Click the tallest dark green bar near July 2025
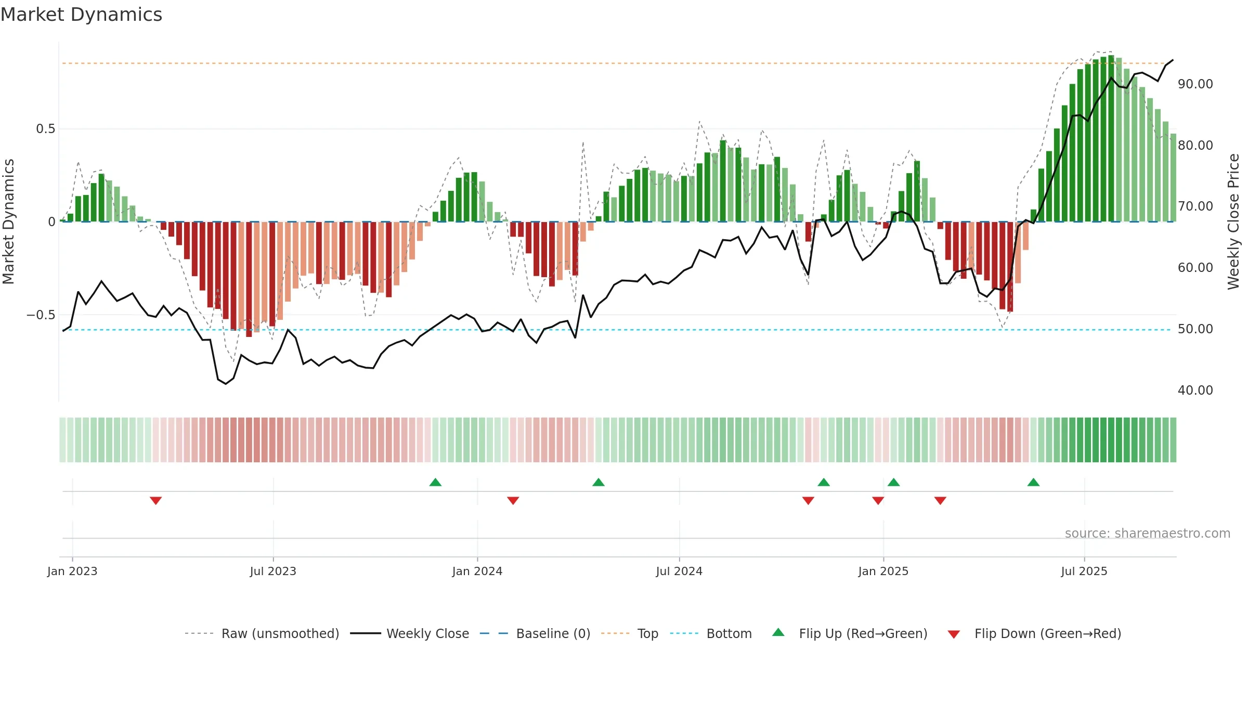Screen dimensions: 1248x702 [x=1111, y=138]
